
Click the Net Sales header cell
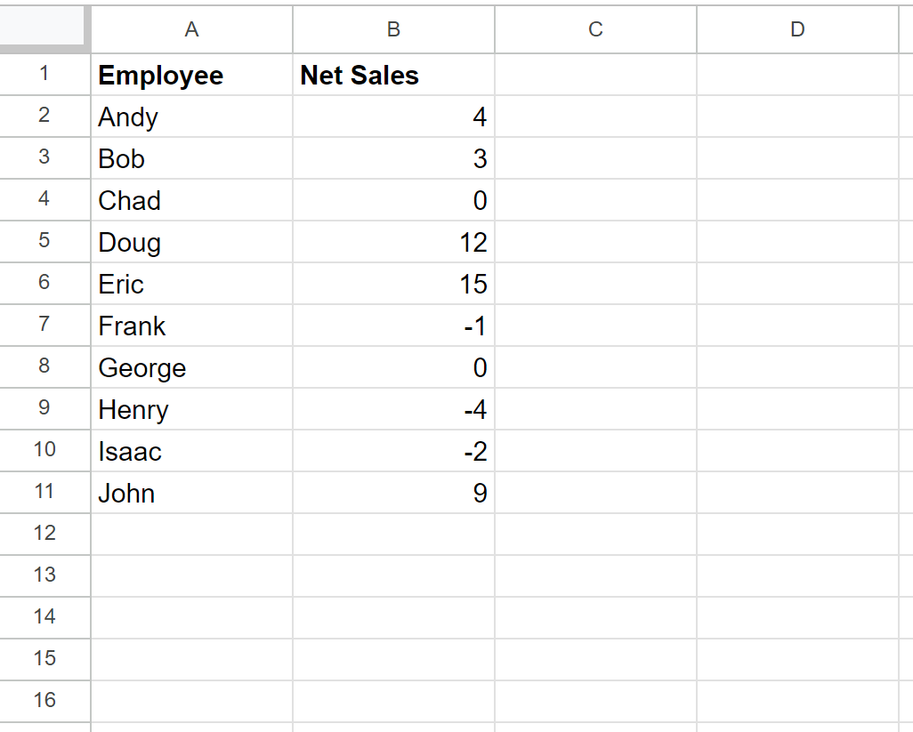coord(393,75)
